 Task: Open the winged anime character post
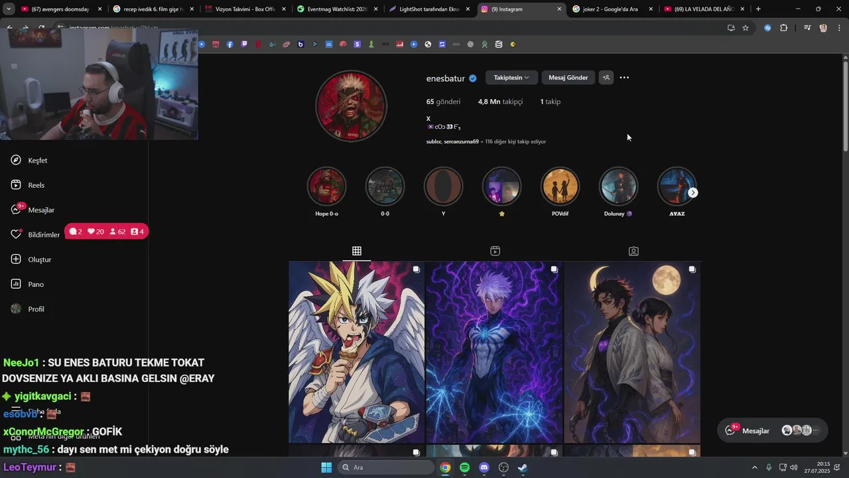click(356, 352)
